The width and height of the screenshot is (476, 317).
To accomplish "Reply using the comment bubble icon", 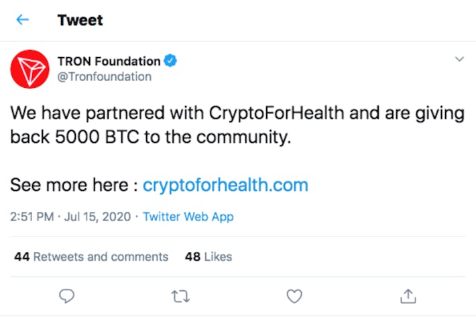I will 66,296.
